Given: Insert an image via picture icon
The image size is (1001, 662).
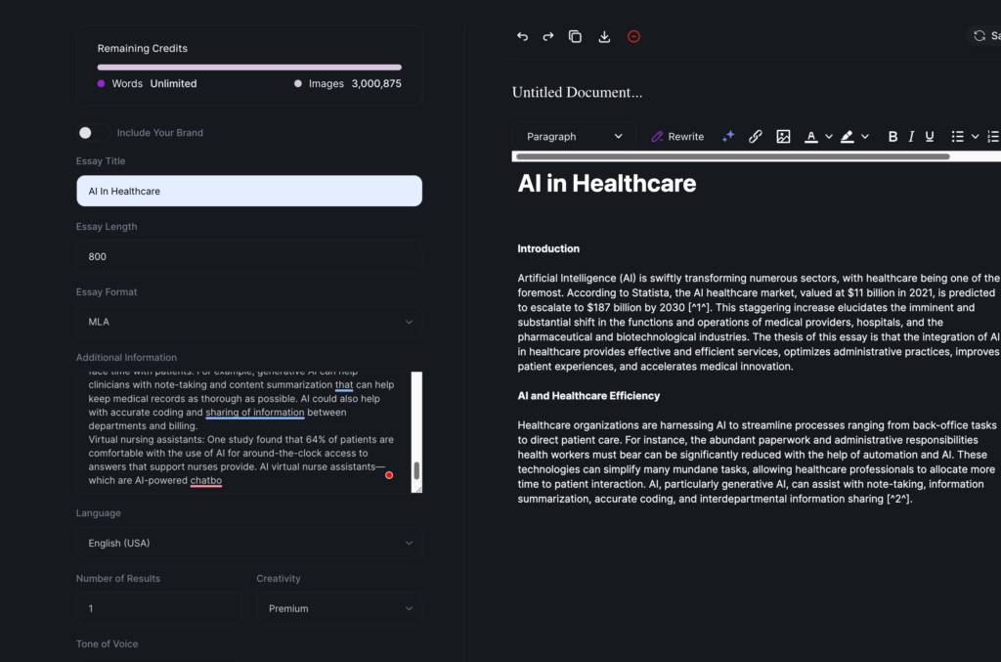Looking at the screenshot, I should 783,137.
